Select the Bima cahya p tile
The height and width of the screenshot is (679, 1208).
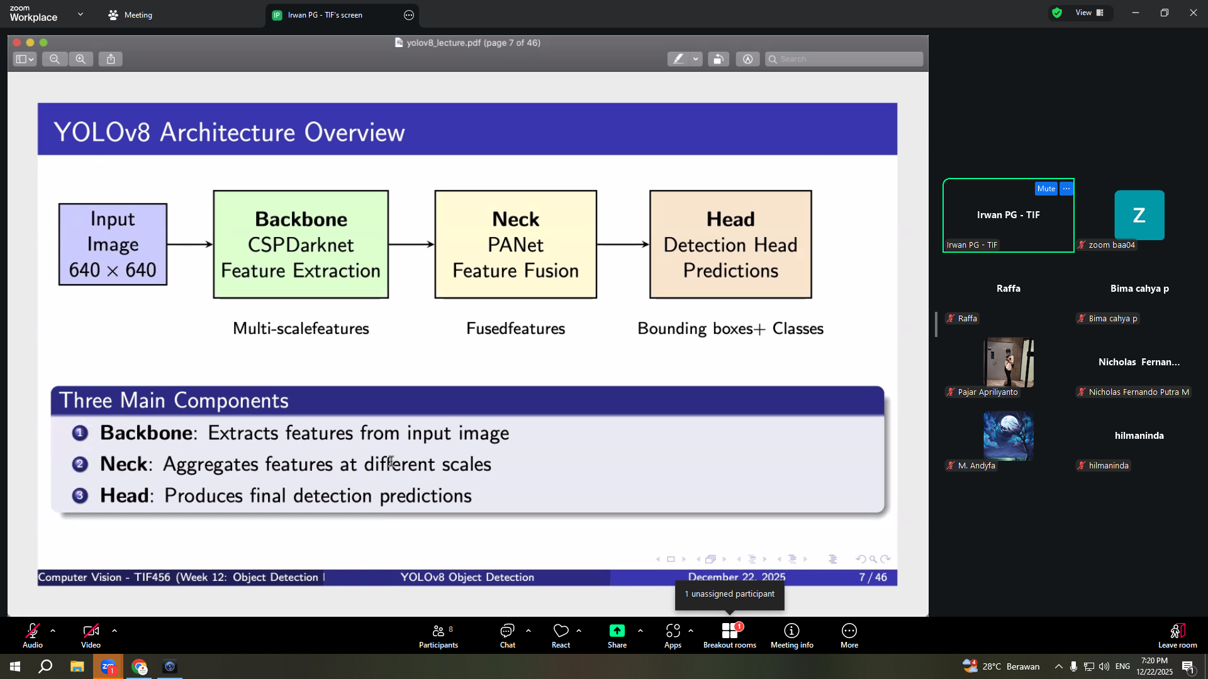tap(1139, 289)
